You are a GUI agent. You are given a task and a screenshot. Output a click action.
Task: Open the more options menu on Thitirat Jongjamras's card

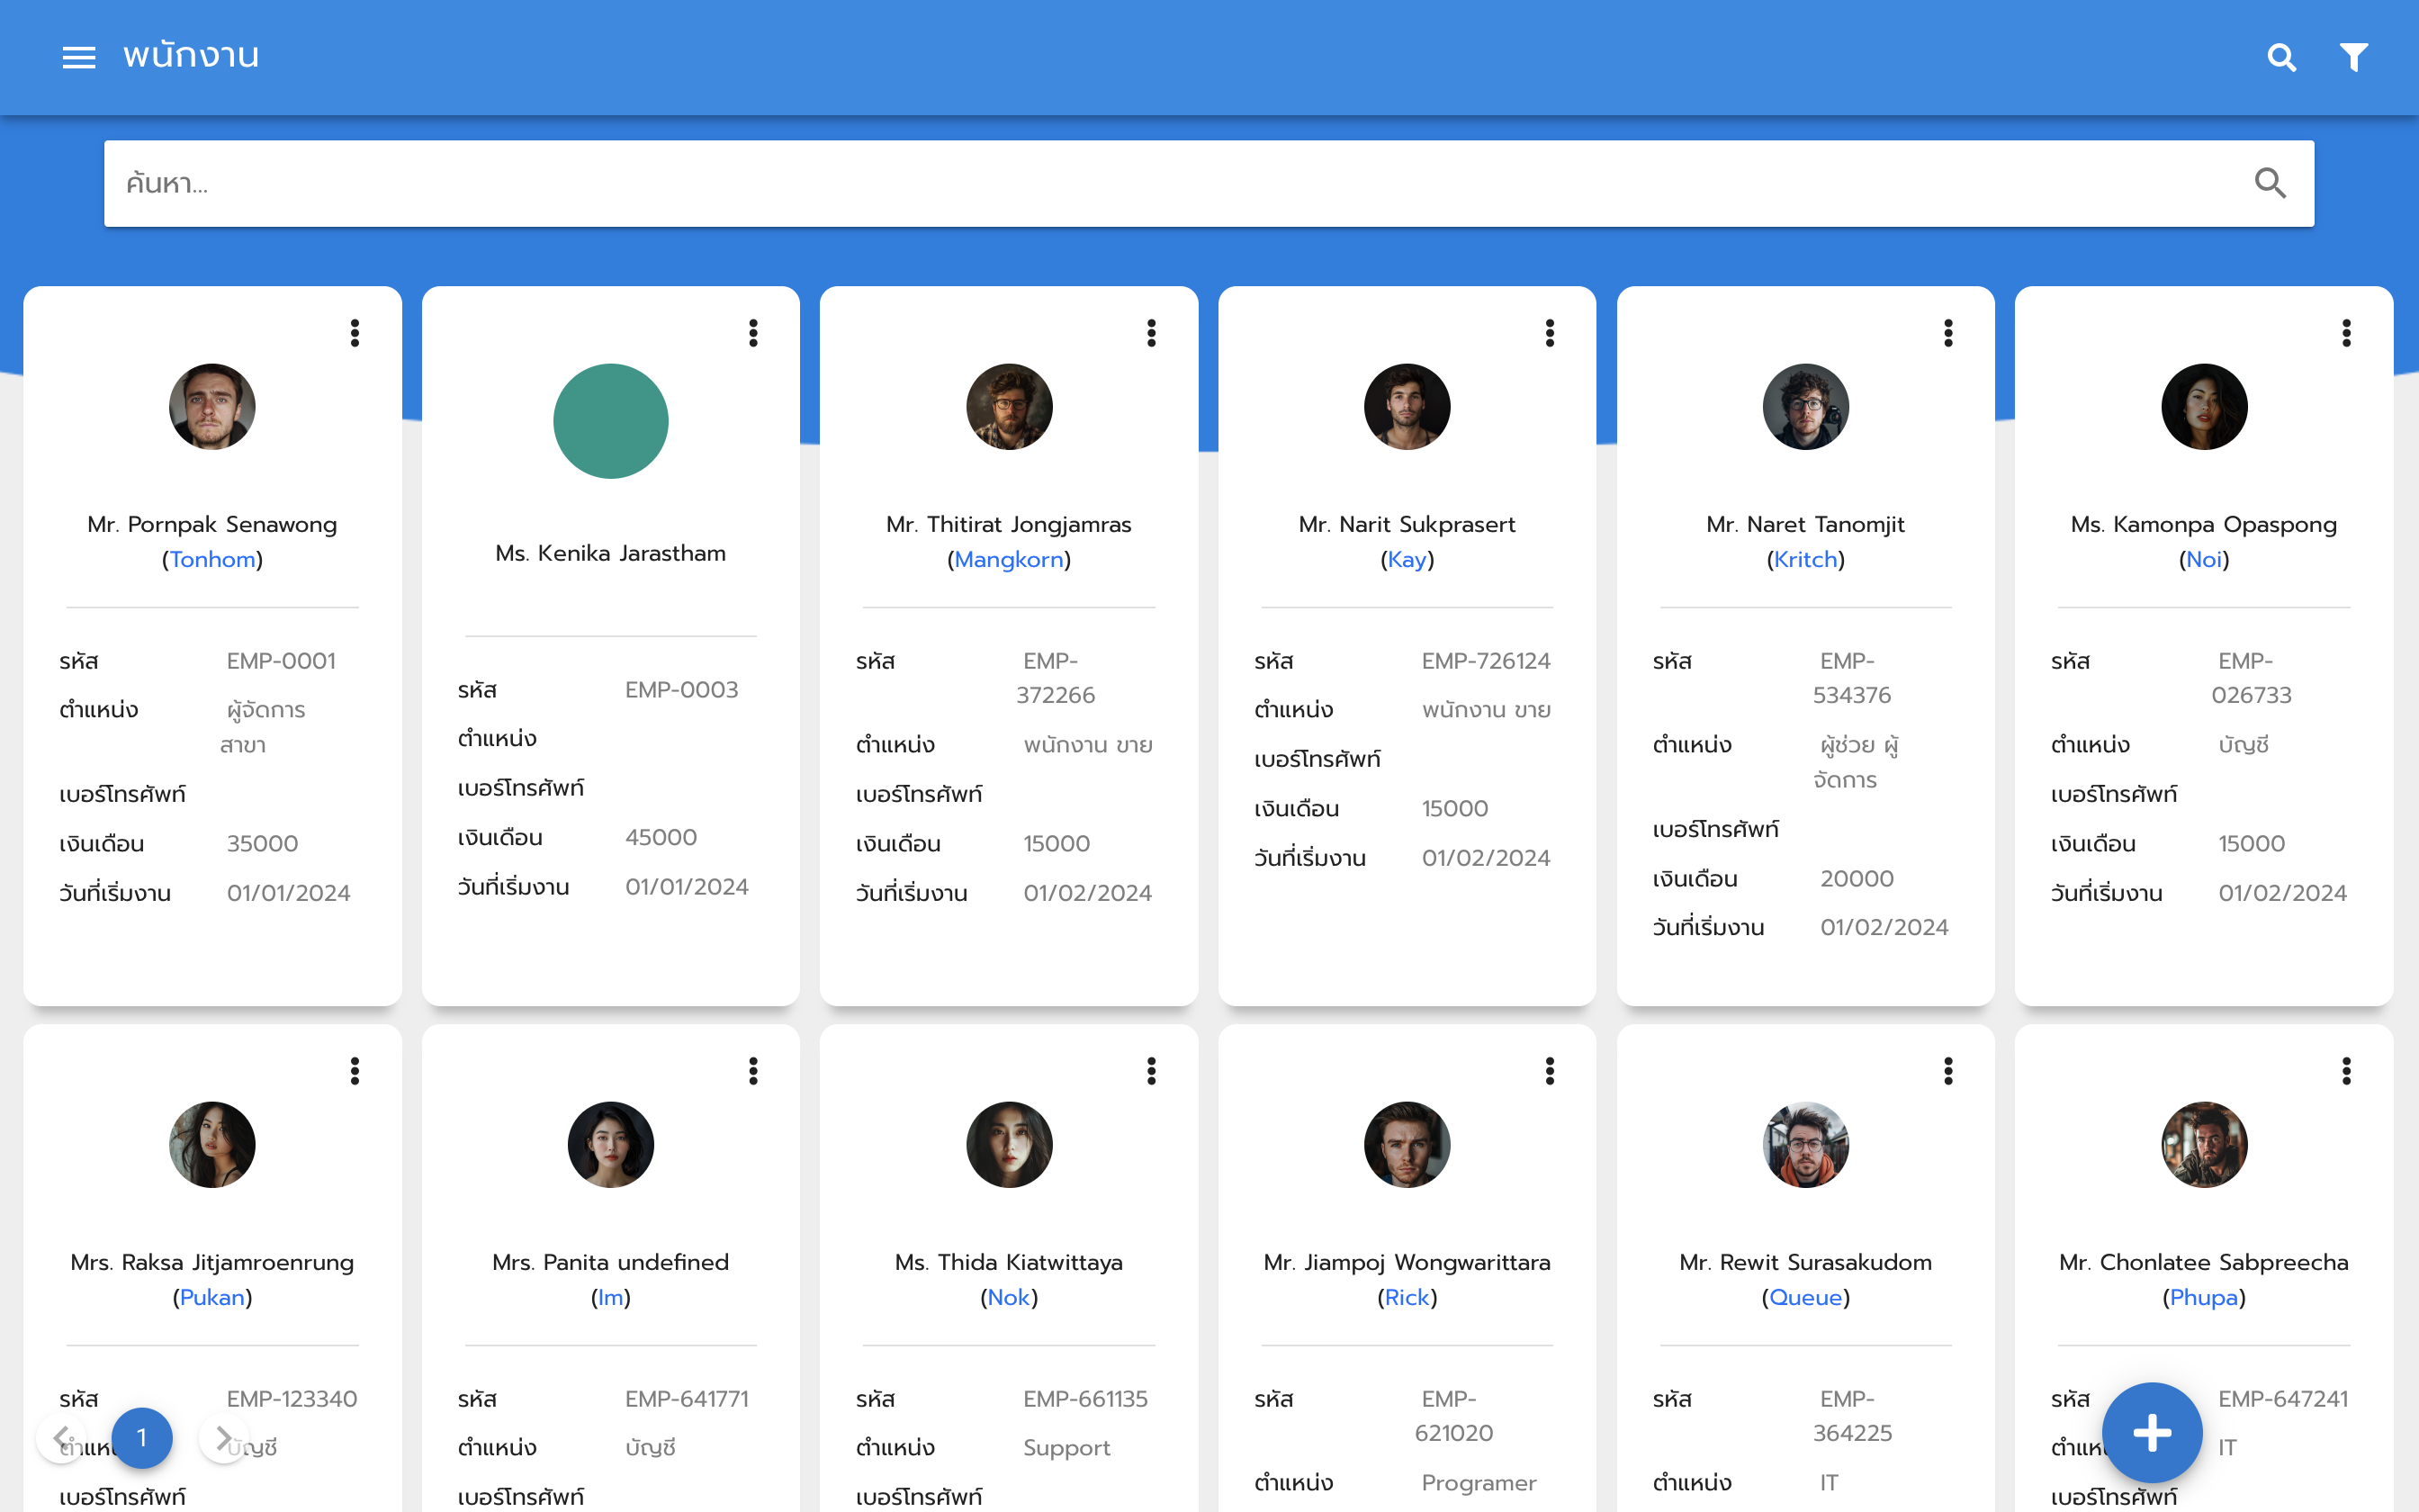(x=1152, y=333)
